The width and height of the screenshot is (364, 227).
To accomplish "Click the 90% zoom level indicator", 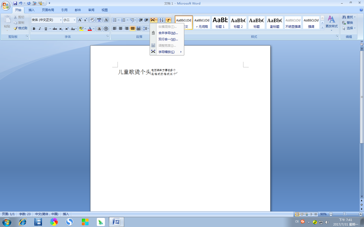I will click(323, 214).
